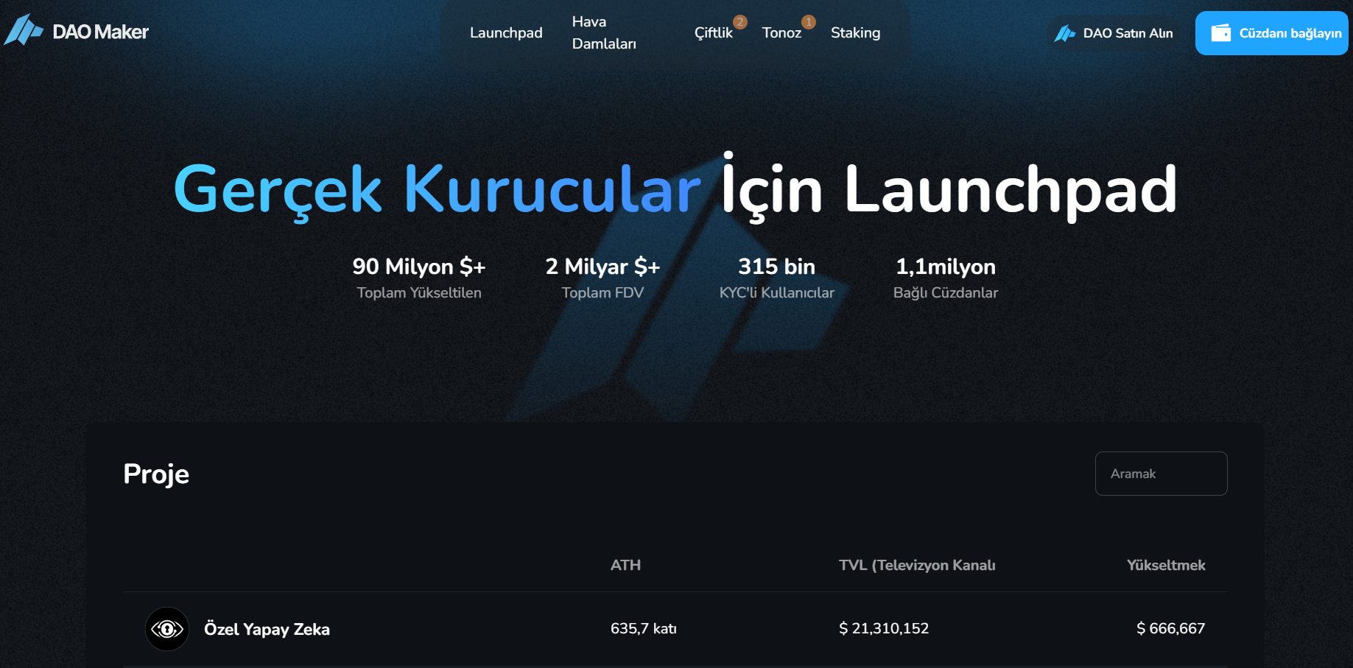Click the Özel Yapay Zeka eye logo
Image resolution: width=1353 pixels, height=668 pixels.
(167, 629)
